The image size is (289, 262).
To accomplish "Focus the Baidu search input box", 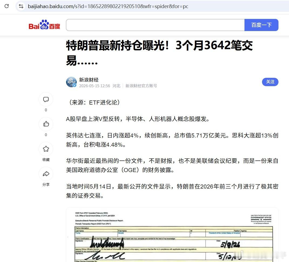I will (x=155, y=25).
